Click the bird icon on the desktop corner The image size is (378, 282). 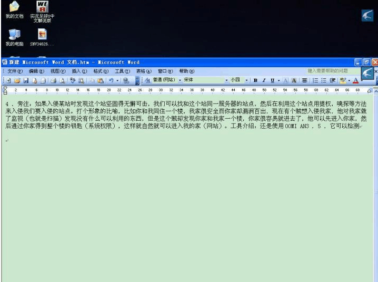(x=367, y=15)
